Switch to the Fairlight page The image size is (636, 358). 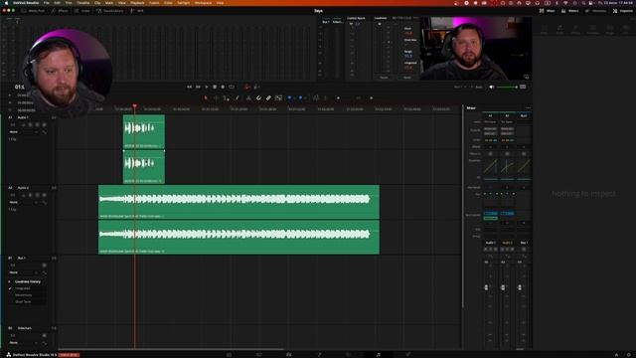pyautogui.click(x=378, y=354)
